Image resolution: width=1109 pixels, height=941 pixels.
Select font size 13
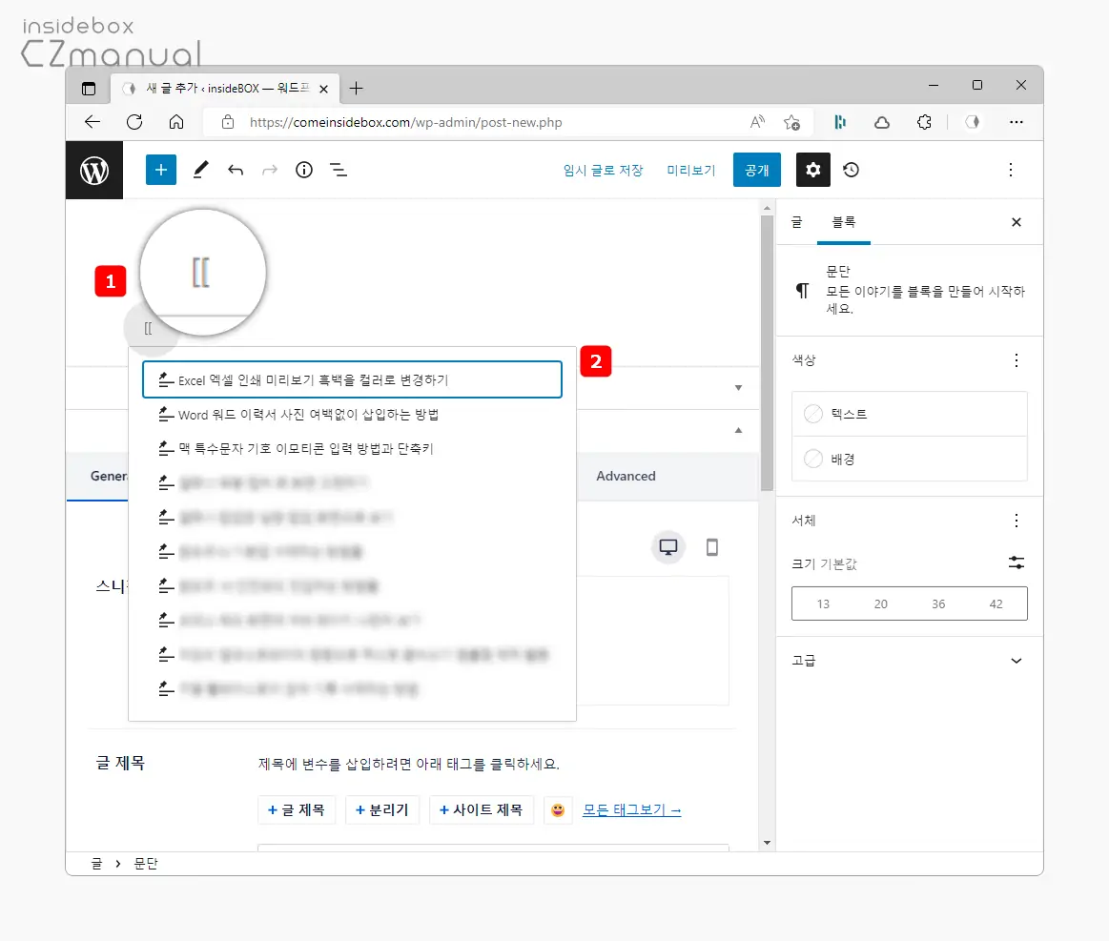pyautogui.click(x=823, y=603)
